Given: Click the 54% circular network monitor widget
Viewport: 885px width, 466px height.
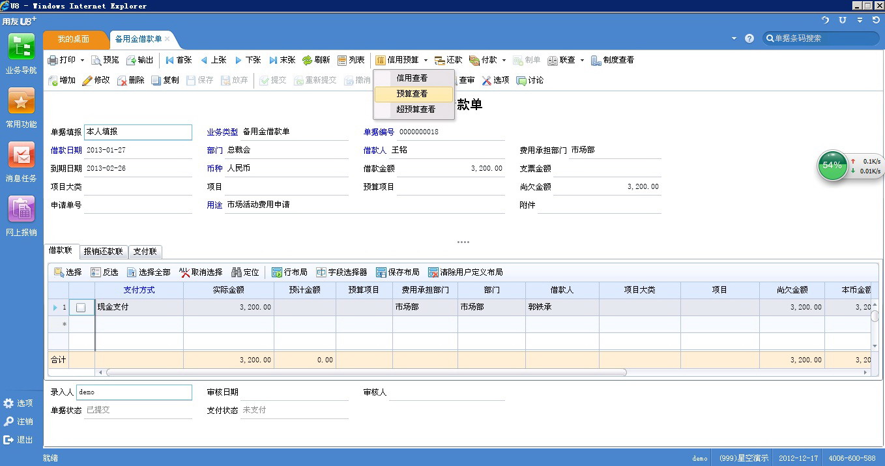Looking at the screenshot, I should (x=832, y=166).
